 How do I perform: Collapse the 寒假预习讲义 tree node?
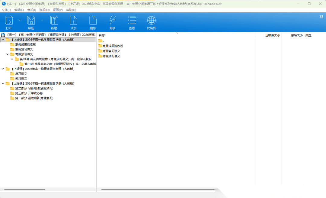pos(8,54)
